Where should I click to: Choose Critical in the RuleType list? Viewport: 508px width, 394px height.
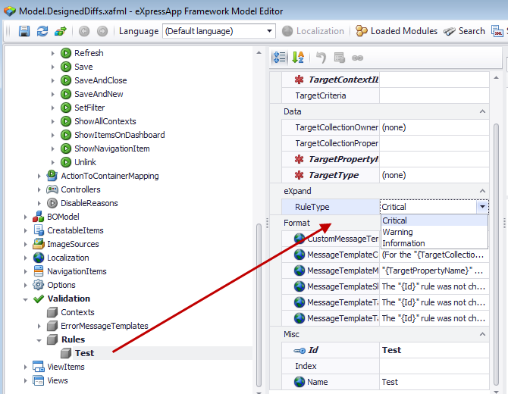434,220
